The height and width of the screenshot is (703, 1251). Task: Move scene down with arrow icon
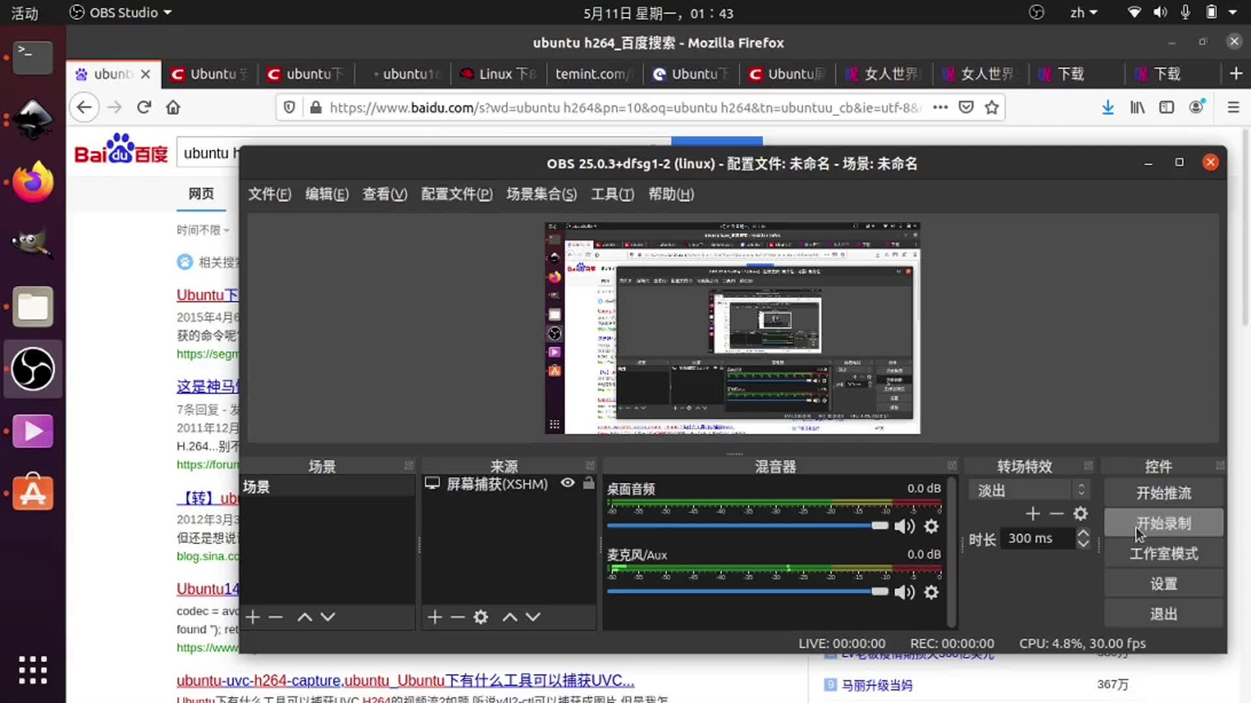[328, 616]
